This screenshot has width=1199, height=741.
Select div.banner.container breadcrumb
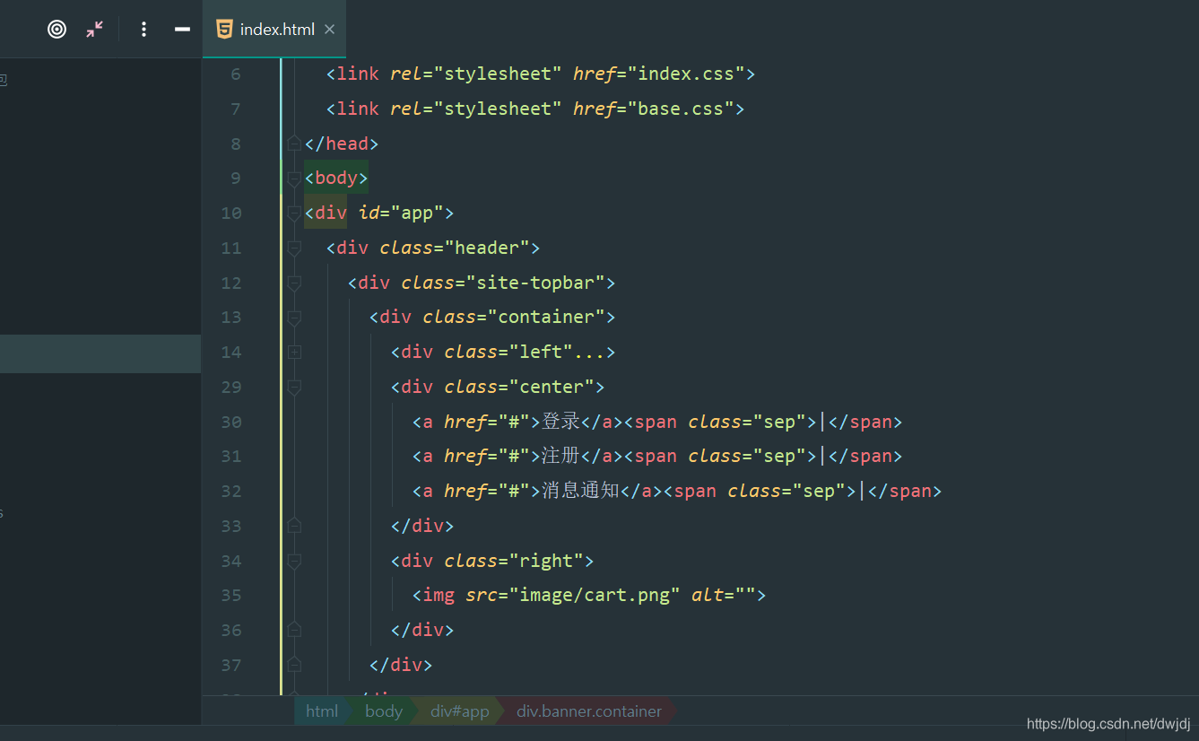coord(589,711)
